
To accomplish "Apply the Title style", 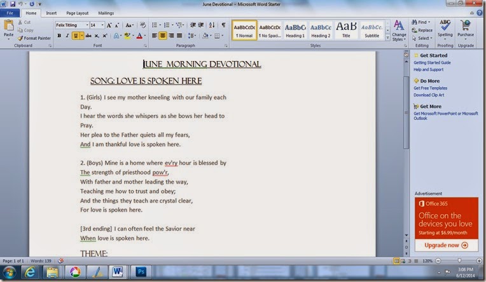I will (x=346, y=30).
